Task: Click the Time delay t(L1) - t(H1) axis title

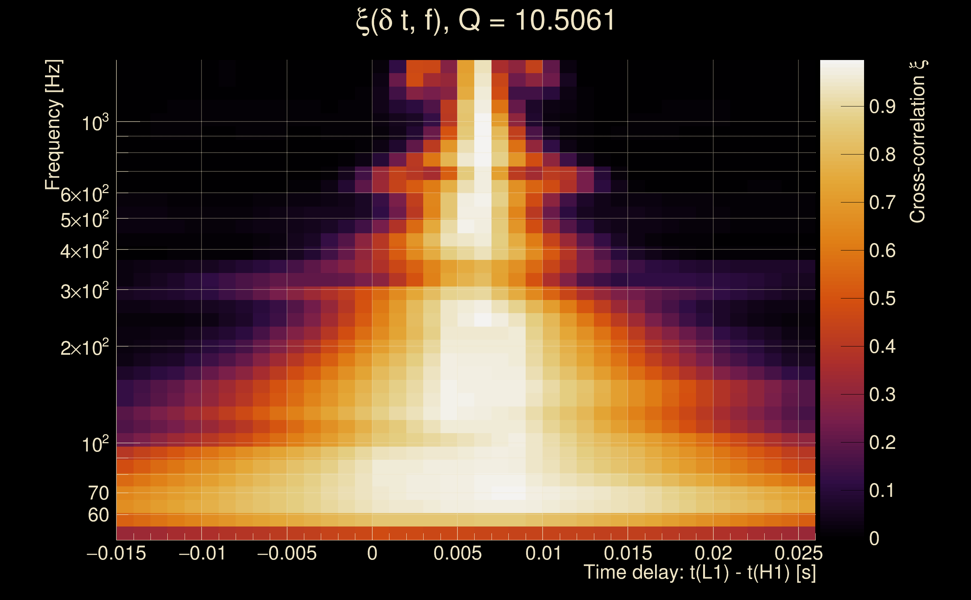Action: (x=699, y=573)
